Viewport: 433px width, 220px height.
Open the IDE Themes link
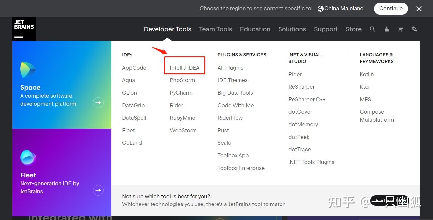click(x=233, y=80)
